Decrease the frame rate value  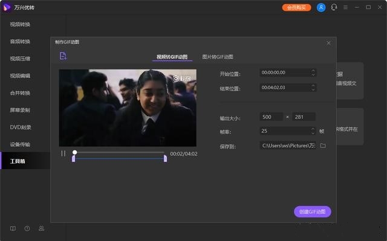tap(313, 133)
